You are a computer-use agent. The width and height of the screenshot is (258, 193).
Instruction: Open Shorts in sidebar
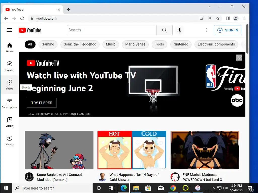click(x=10, y=85)
